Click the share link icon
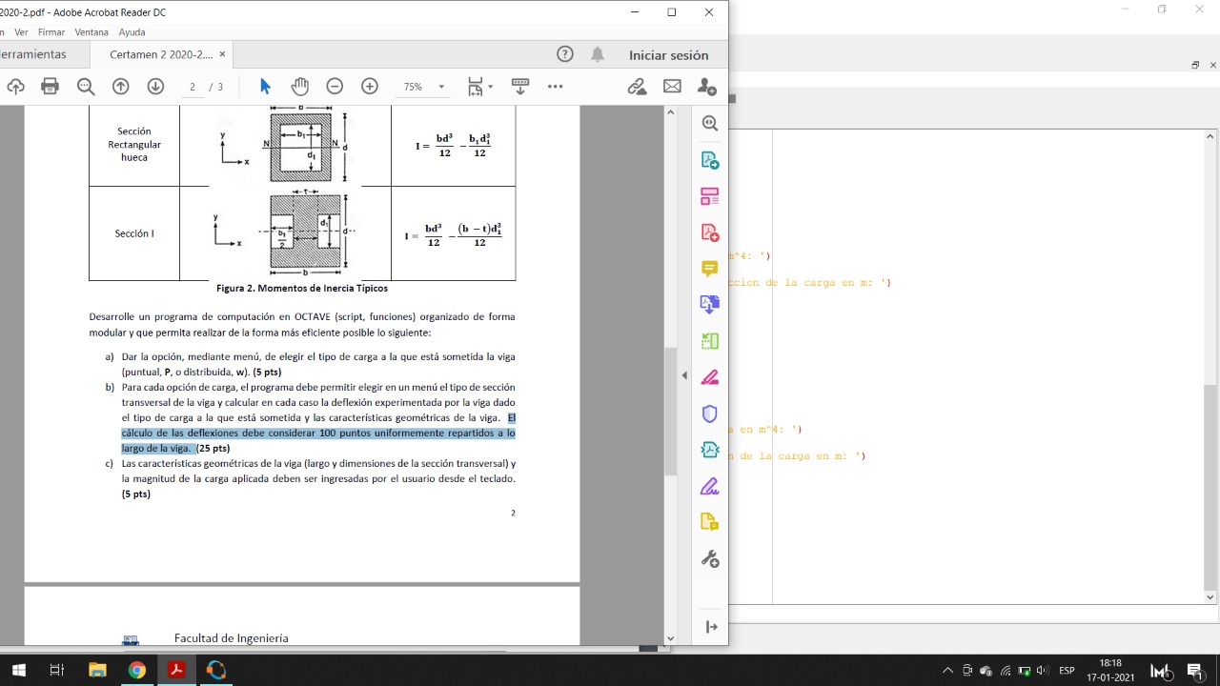The width and height of the screenshot is (1220, 686). 637,87
